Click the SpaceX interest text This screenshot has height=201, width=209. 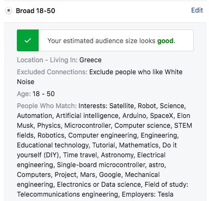click(x=162, y=116)
